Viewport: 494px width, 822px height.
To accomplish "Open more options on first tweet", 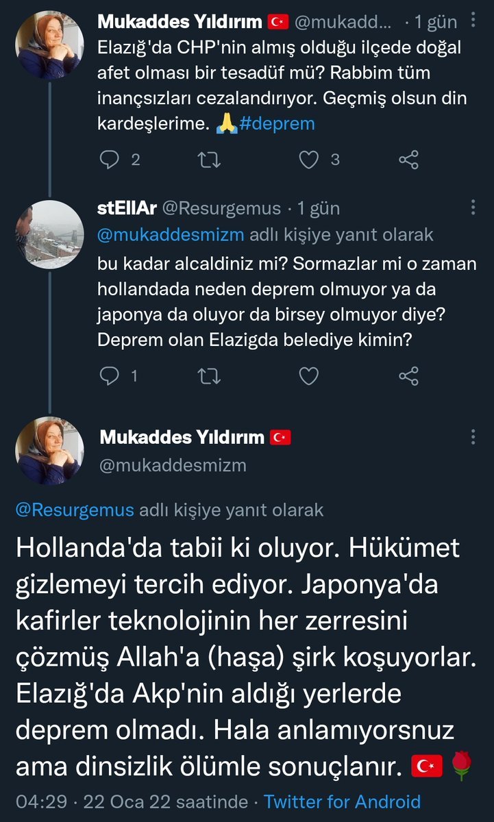I will 473,22.
